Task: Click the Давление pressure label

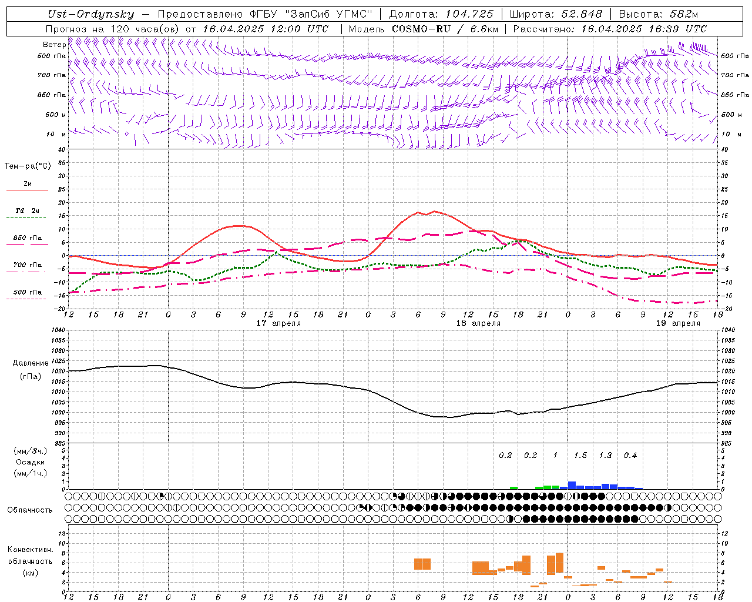Action: 31,363
